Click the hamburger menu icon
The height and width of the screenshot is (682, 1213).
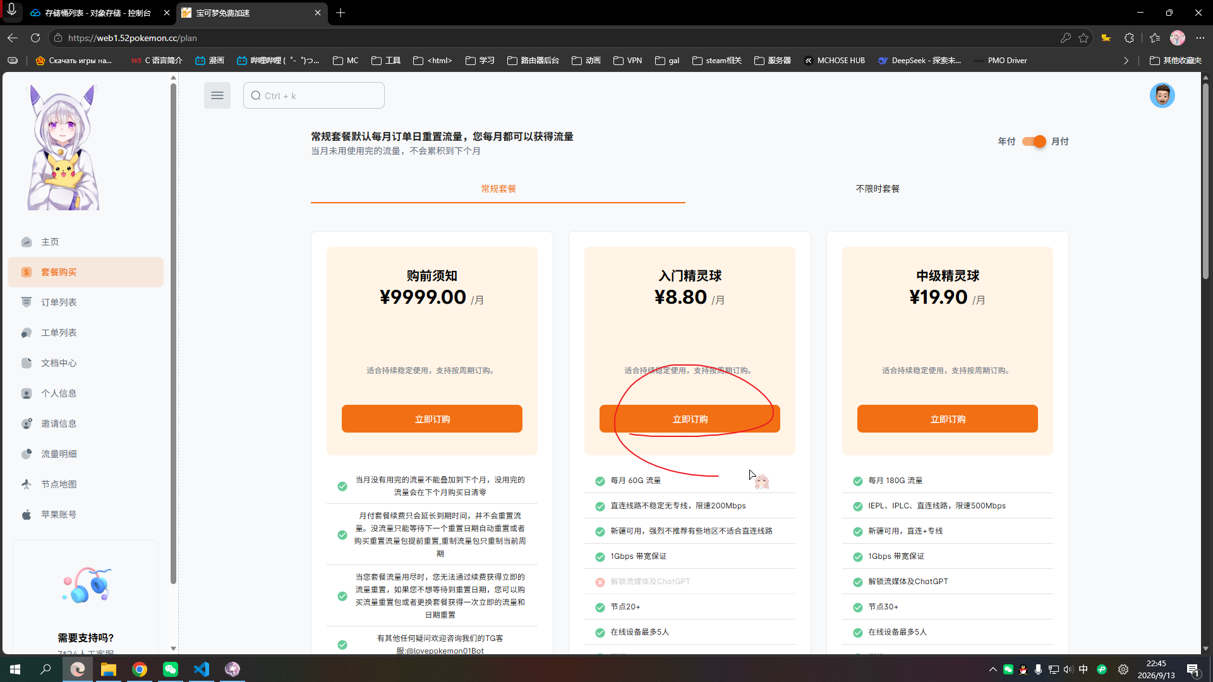coord(217,95)
